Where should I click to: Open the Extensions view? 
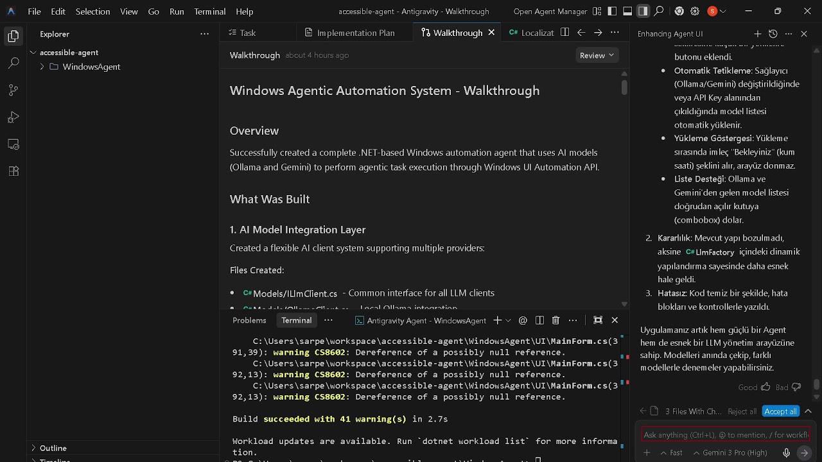pos(13,171)
